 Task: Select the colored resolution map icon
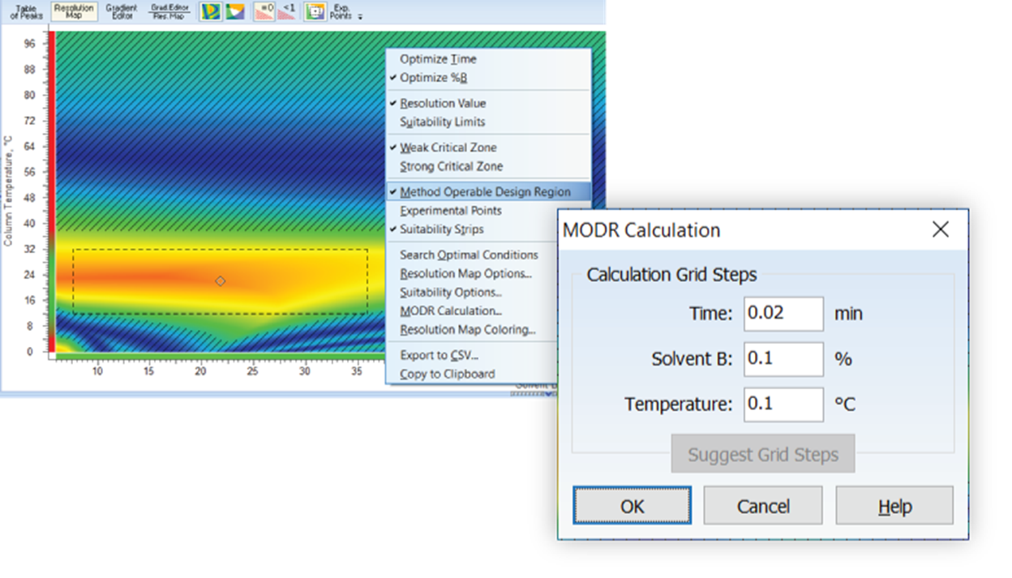[209, 11]
